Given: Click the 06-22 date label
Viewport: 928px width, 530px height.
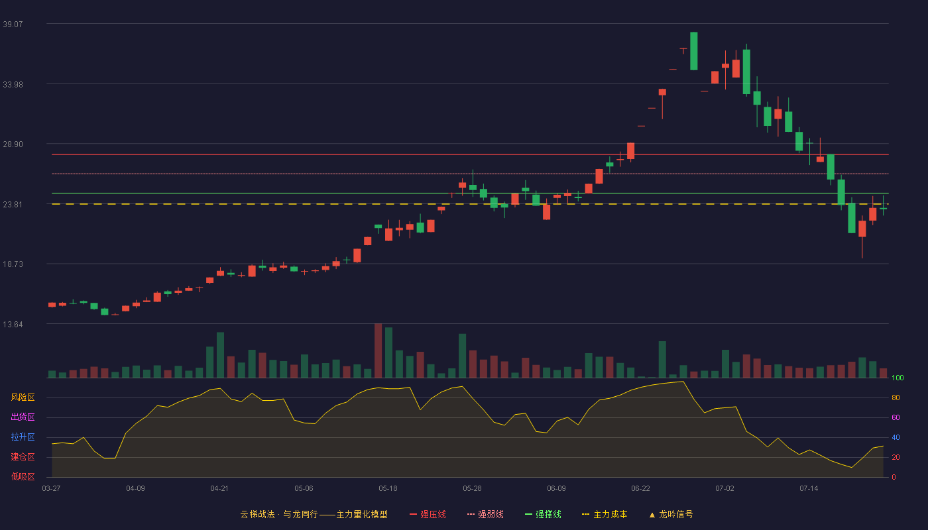Looking at the screenshot, I should point(640,488).
